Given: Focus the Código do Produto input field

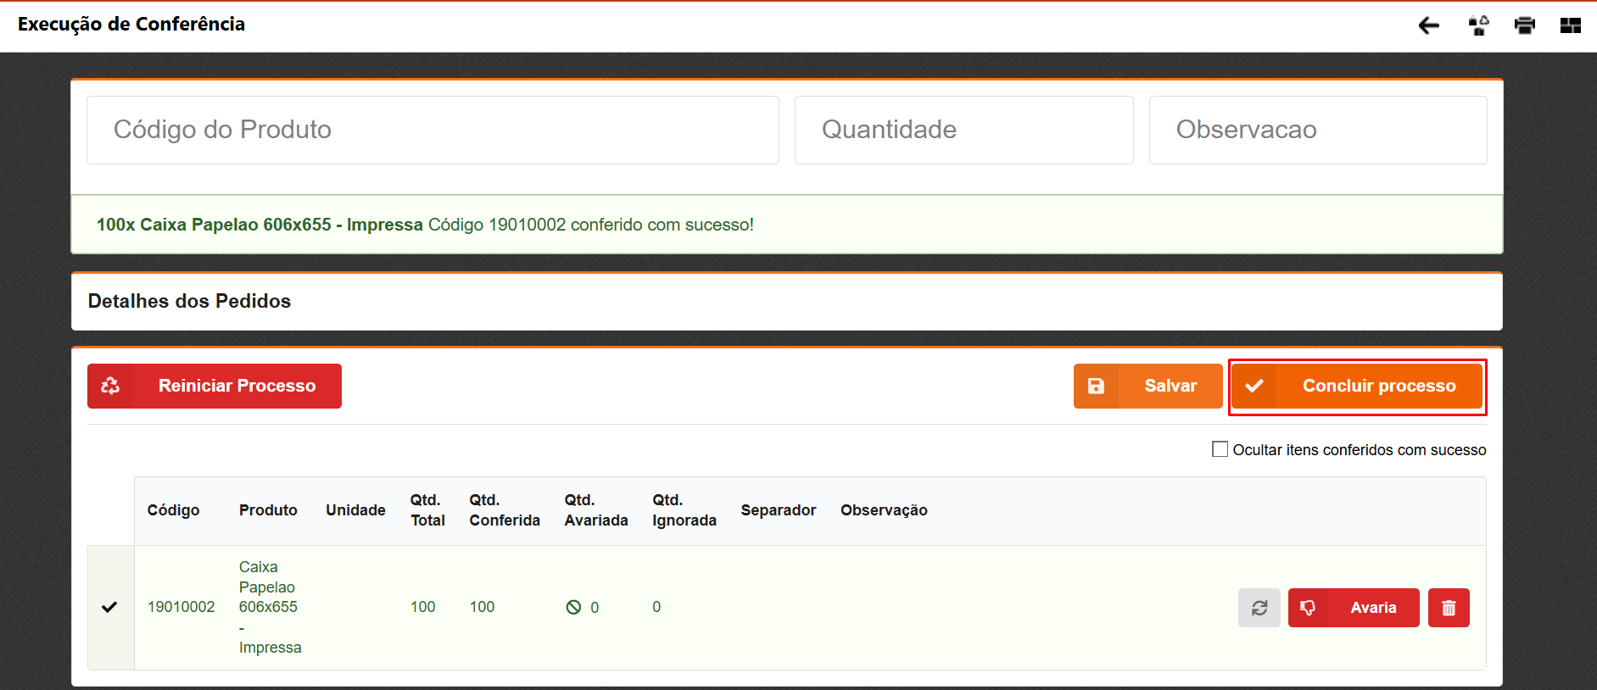Looking at the screenshot, I should [433, 130].
